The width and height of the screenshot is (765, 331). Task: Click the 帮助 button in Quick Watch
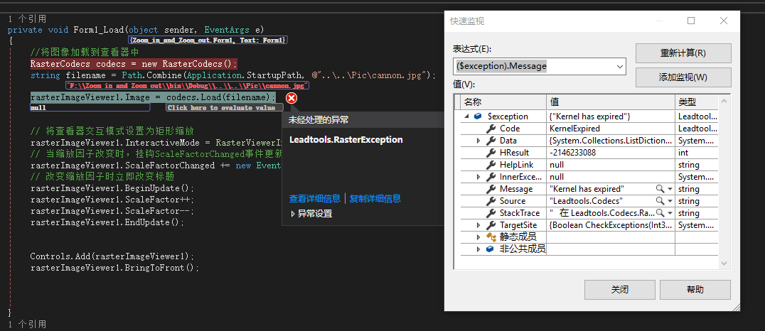pyautogui.click(x=695, y=290)
